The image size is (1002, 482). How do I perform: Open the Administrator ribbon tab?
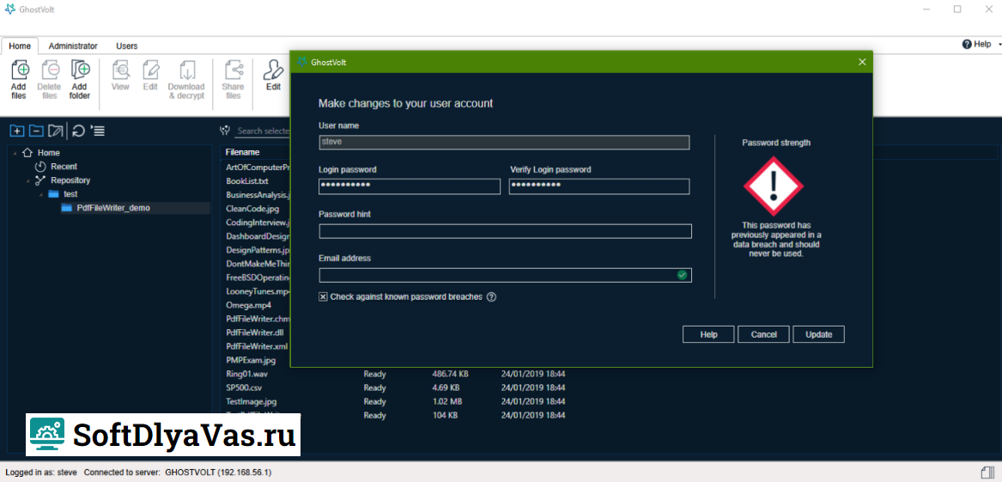coord(73,46)
